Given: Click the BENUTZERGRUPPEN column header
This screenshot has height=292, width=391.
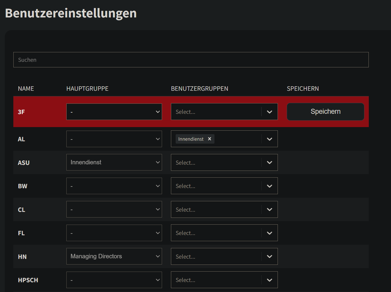Looking at the screenshot, I should click(x=199, y=89).
